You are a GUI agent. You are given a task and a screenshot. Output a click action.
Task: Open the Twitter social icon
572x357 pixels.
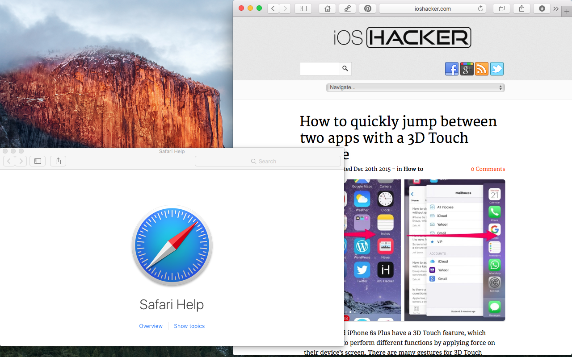click(x=497, y=69)
